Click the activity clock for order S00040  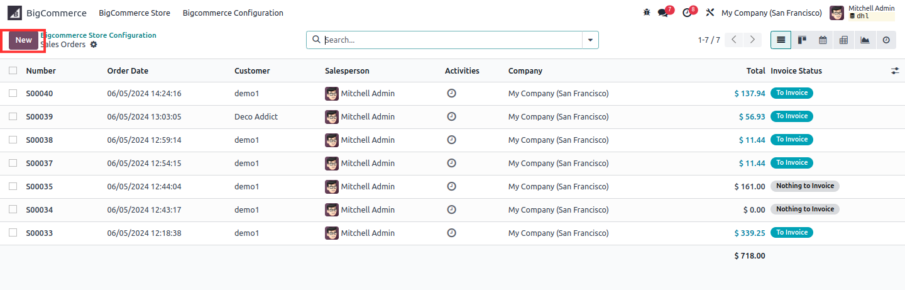(451, 93)
